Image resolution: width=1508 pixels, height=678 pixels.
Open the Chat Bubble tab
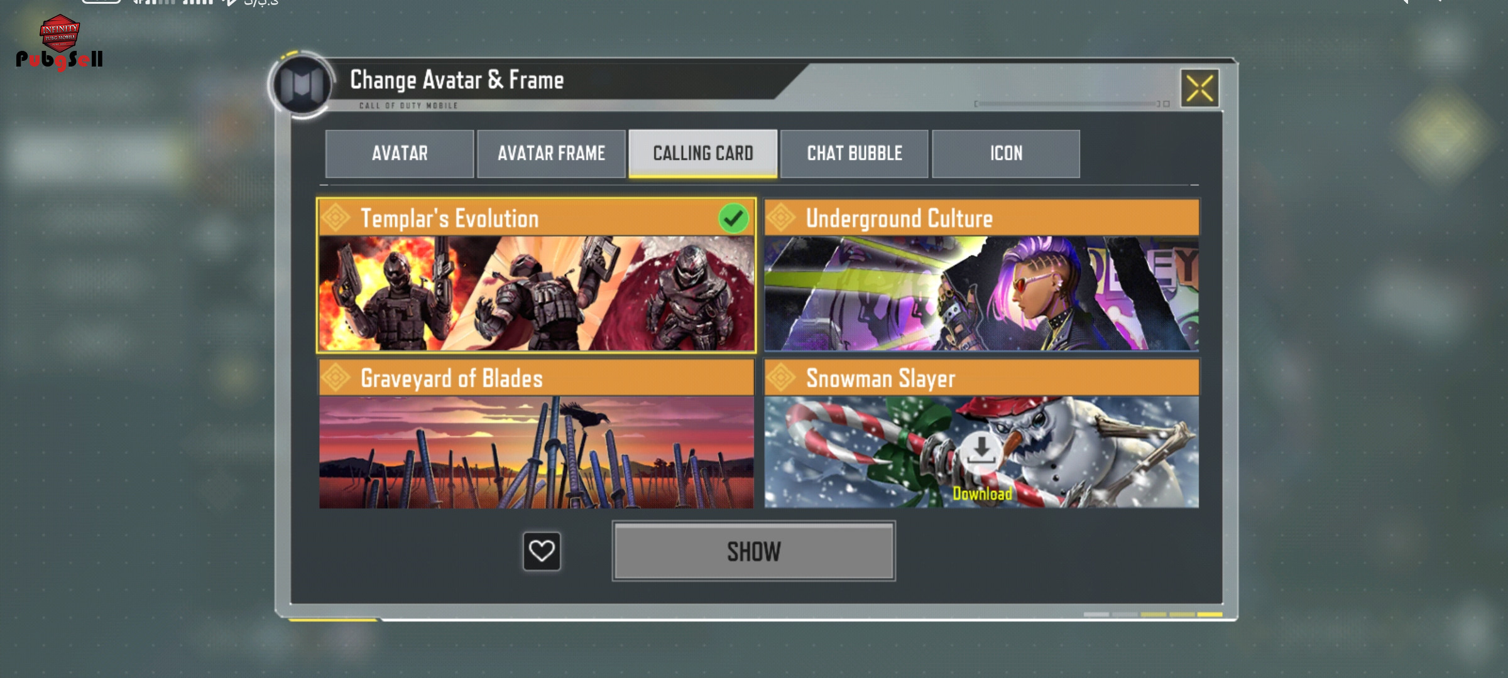(855, 154)
